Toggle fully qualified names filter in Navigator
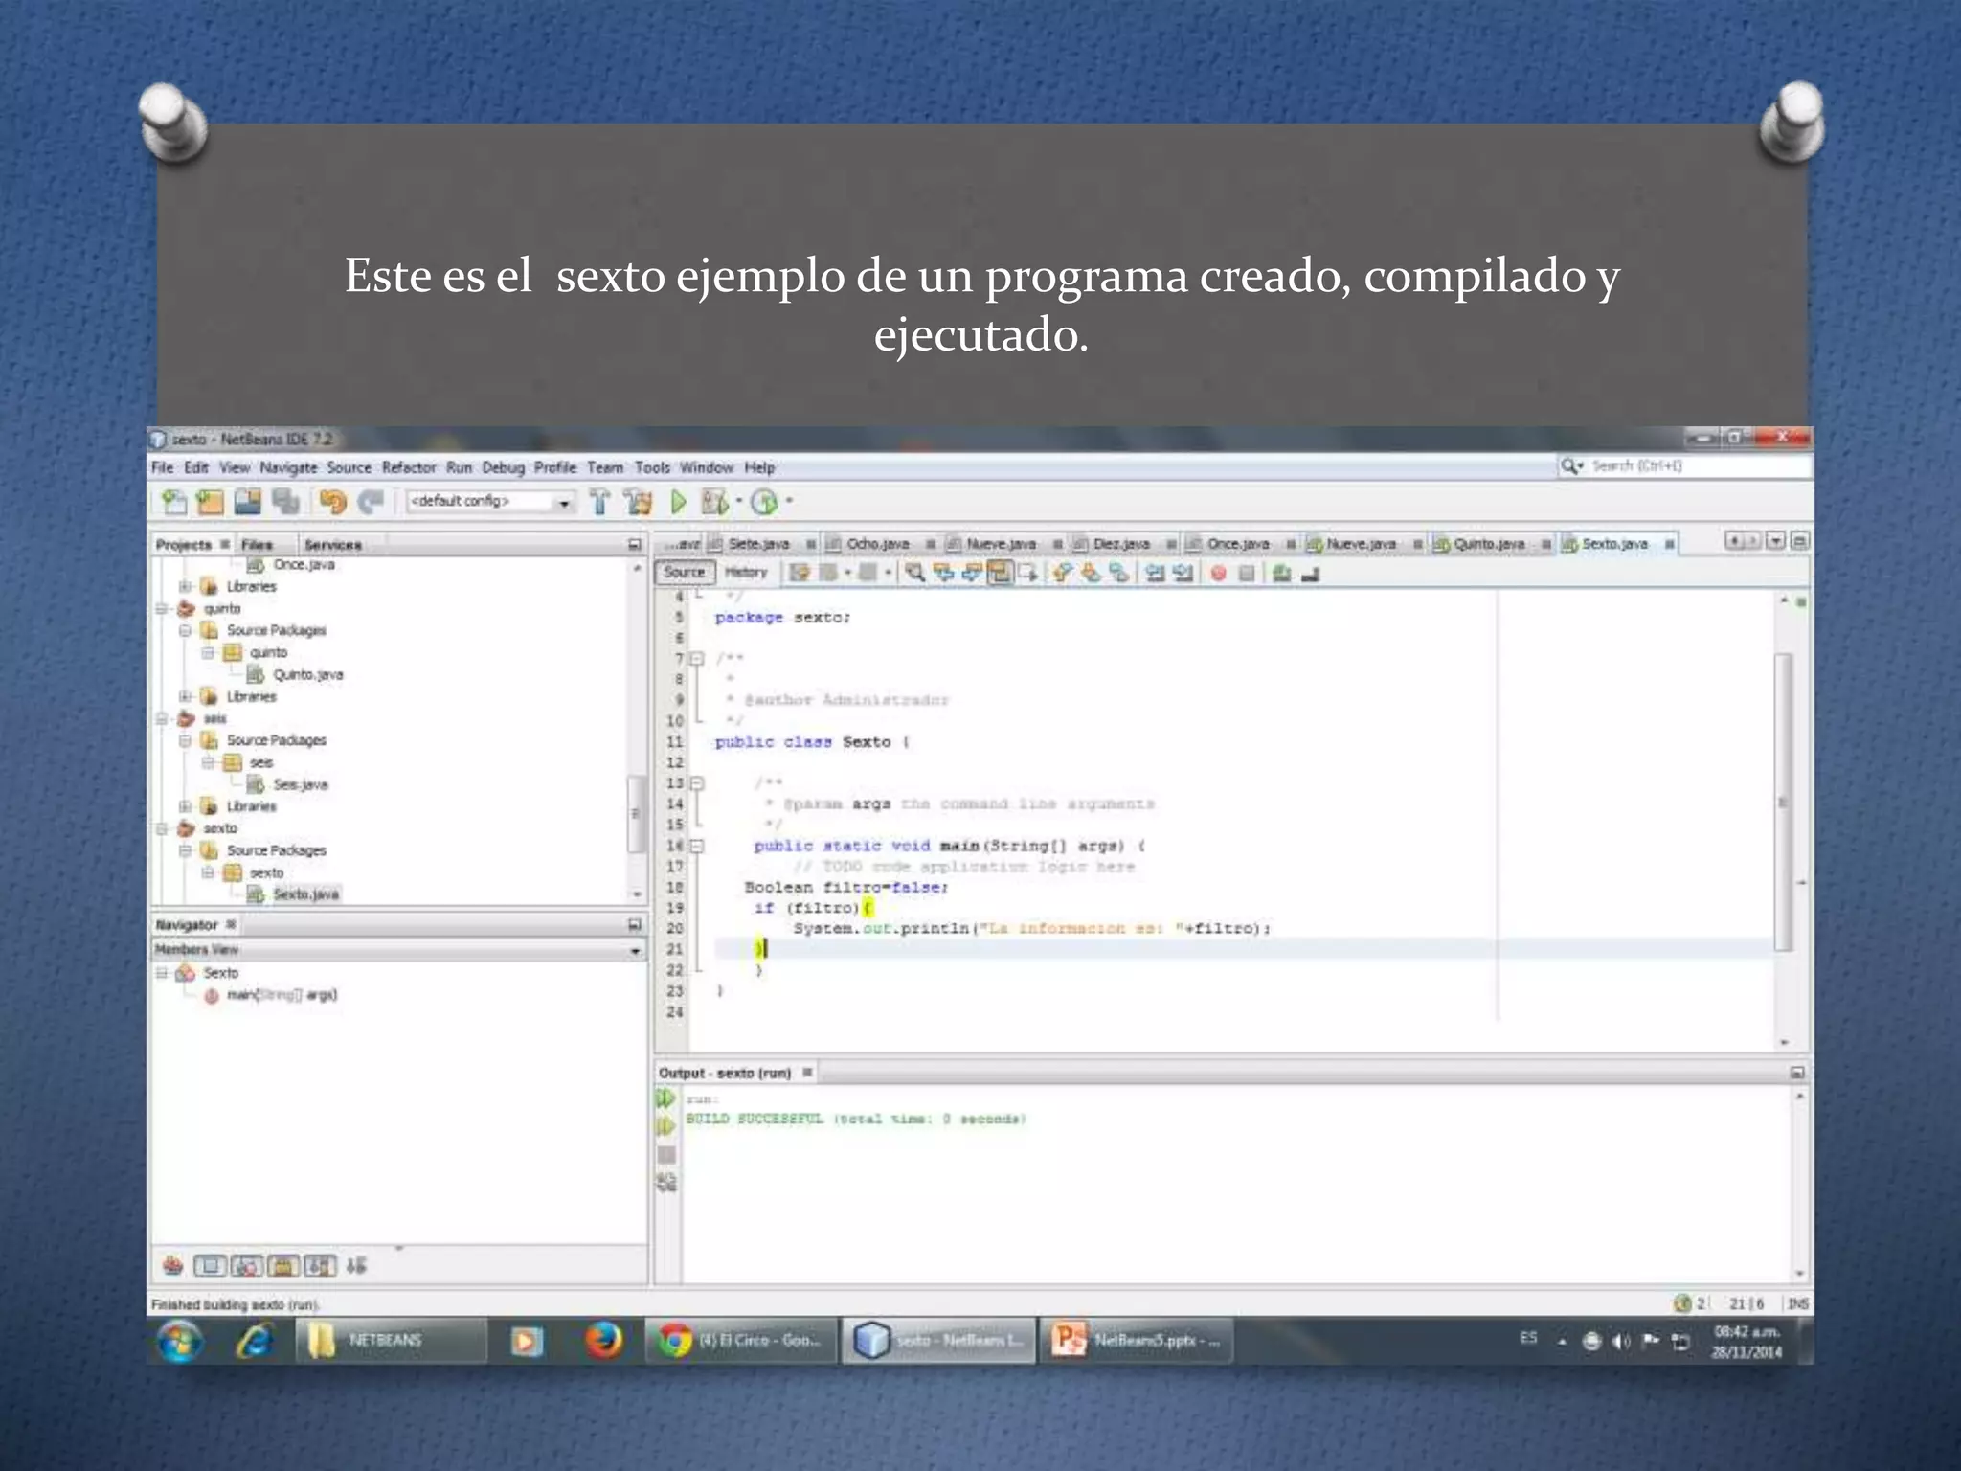 pyautogui.click(x=320, y=1266)
